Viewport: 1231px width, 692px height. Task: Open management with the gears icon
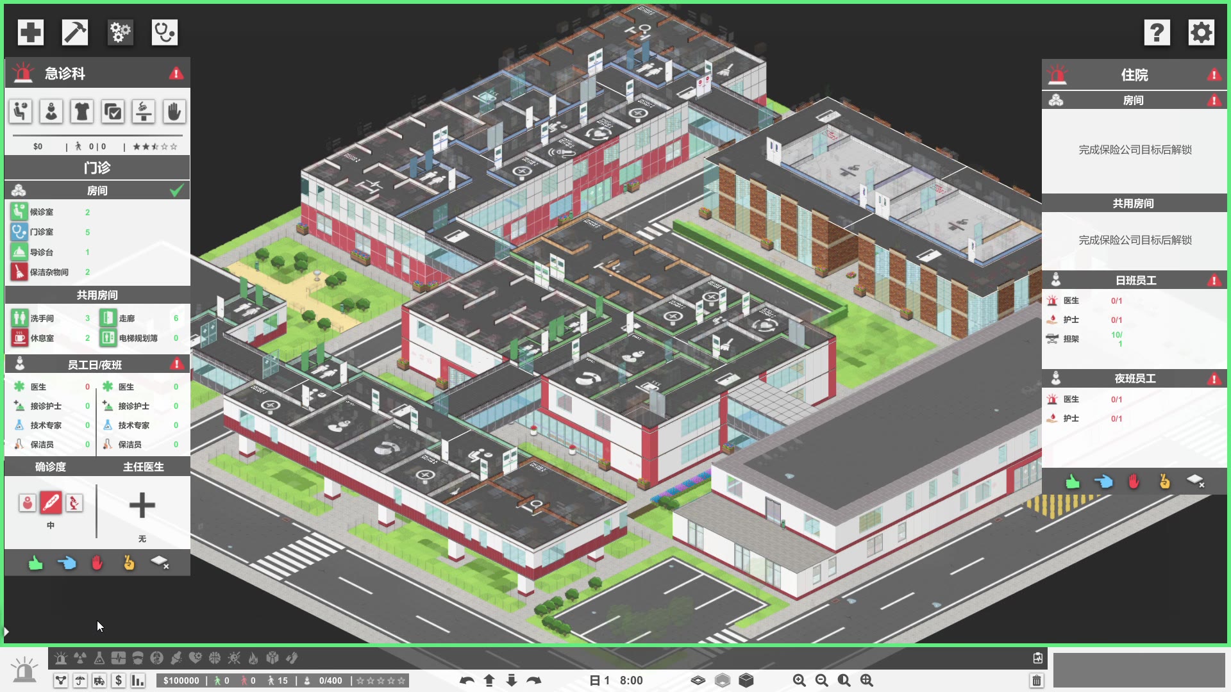[119, 32]
